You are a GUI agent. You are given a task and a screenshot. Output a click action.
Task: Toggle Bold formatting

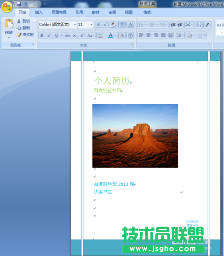(x=42, y=35)
